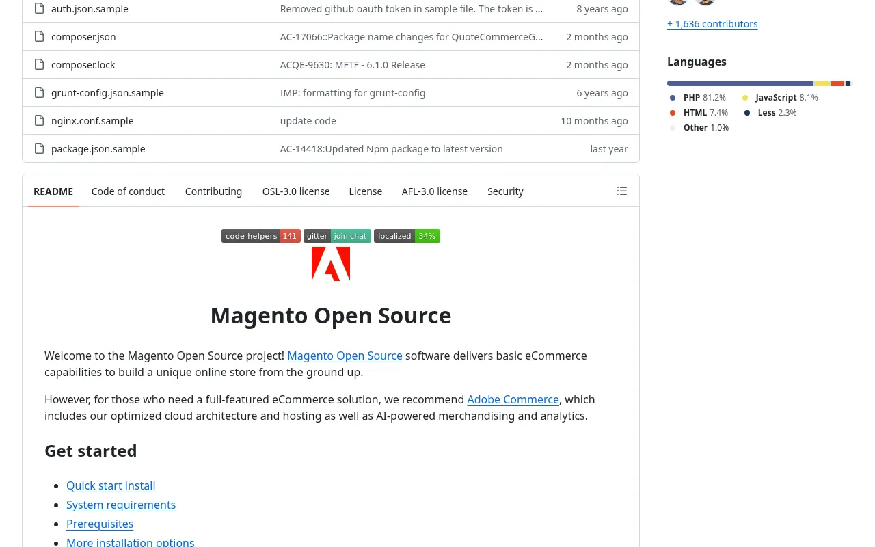The image size is (875, 547).
Task: Open the AFL-3.0 license tab
Action: [x=435, y=191]
